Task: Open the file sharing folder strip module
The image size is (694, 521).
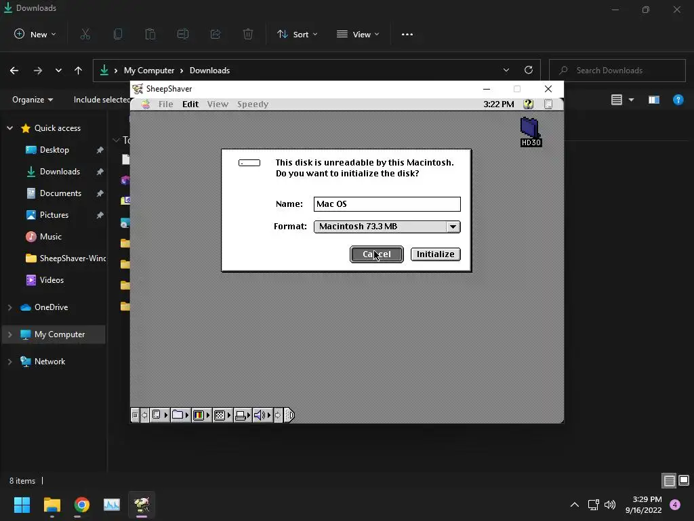Action: tap(180, 415)
